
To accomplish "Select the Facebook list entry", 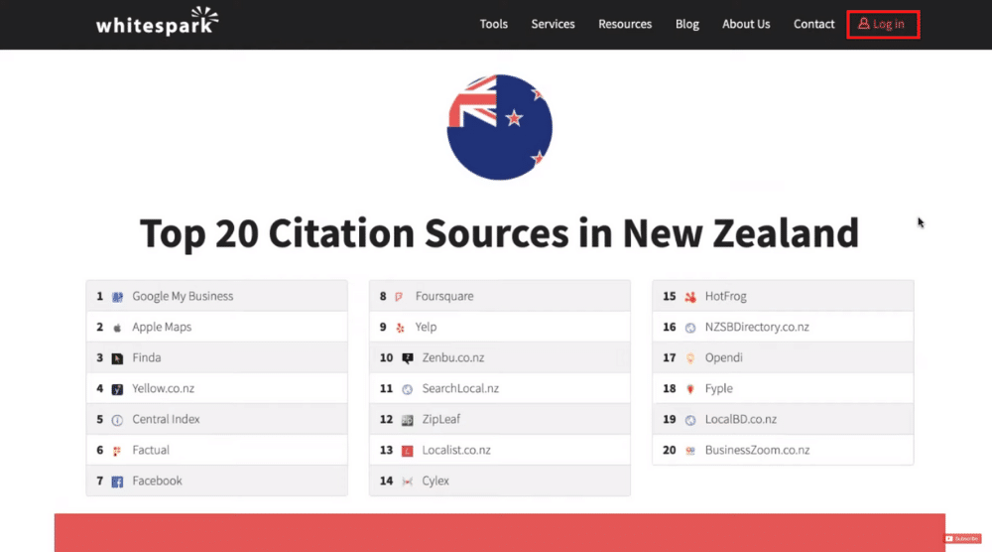I will click(217, 481).
